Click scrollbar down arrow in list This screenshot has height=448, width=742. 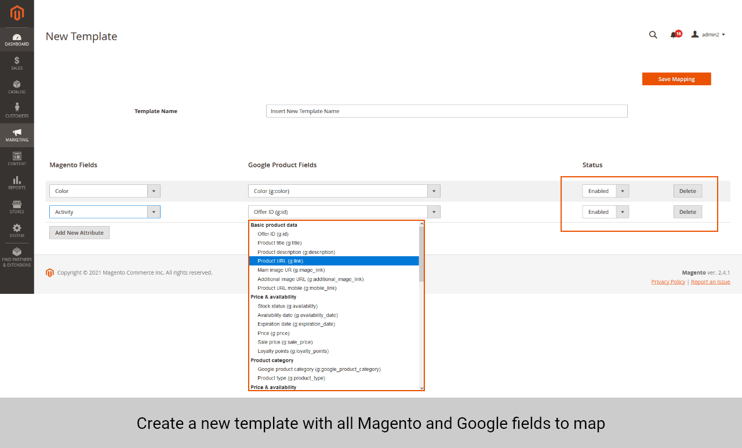point(421,387)
